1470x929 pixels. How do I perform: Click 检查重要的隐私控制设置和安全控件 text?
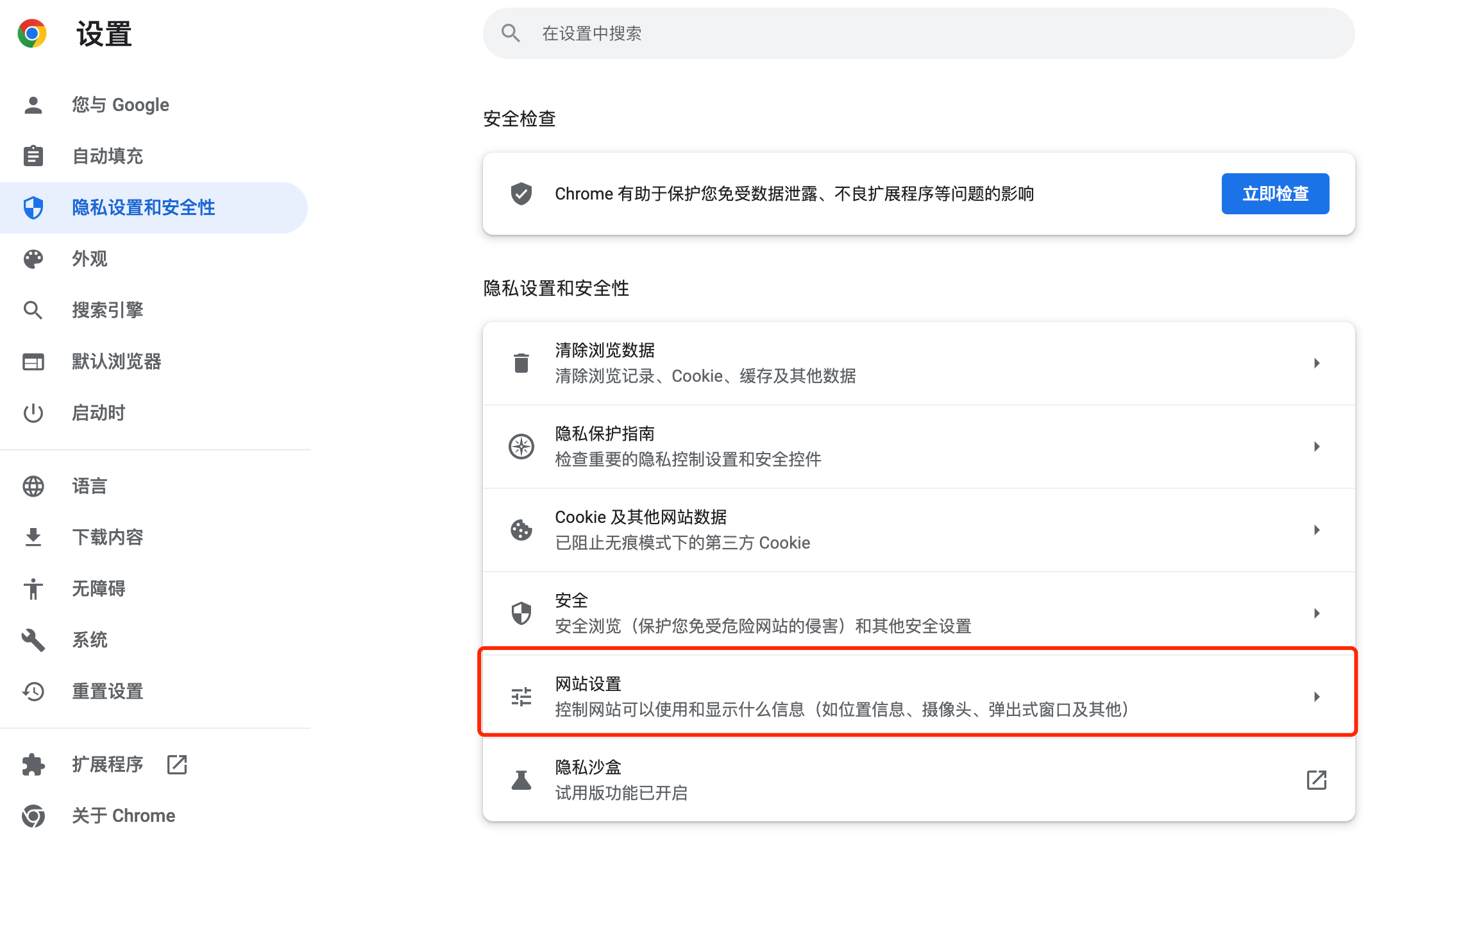point(688,459)
